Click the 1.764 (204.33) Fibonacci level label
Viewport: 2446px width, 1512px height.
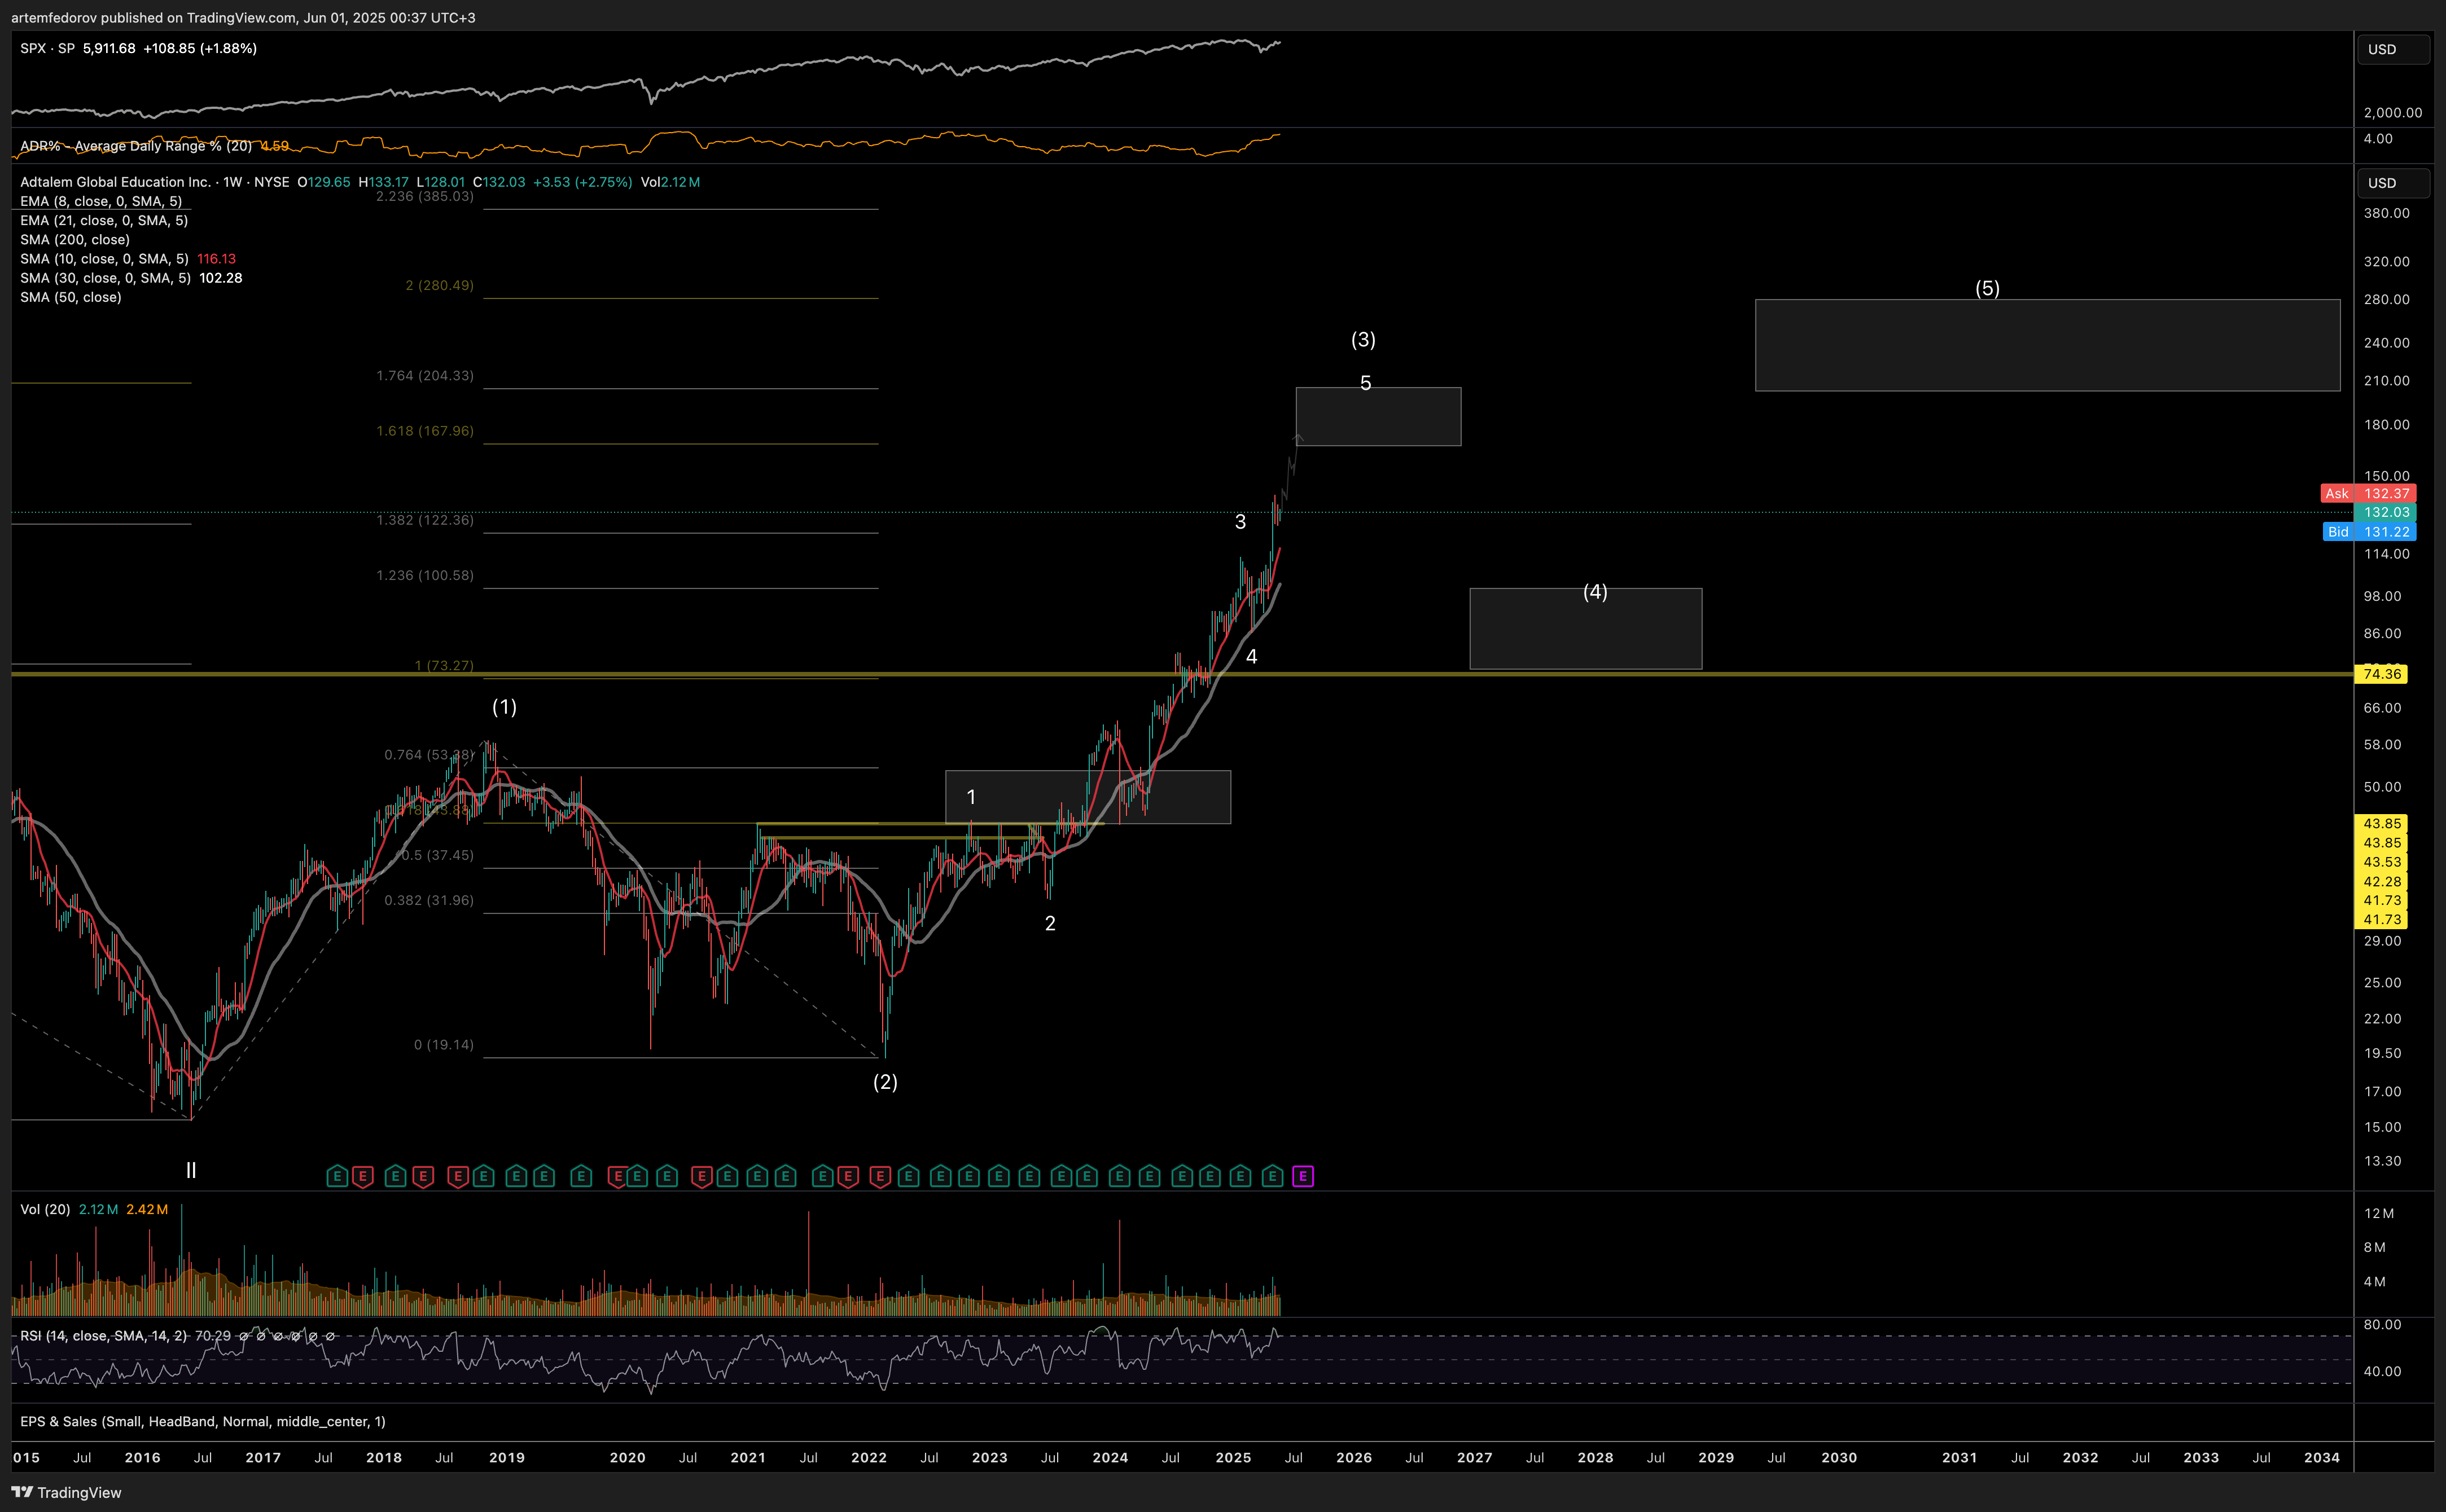(425, 375)
